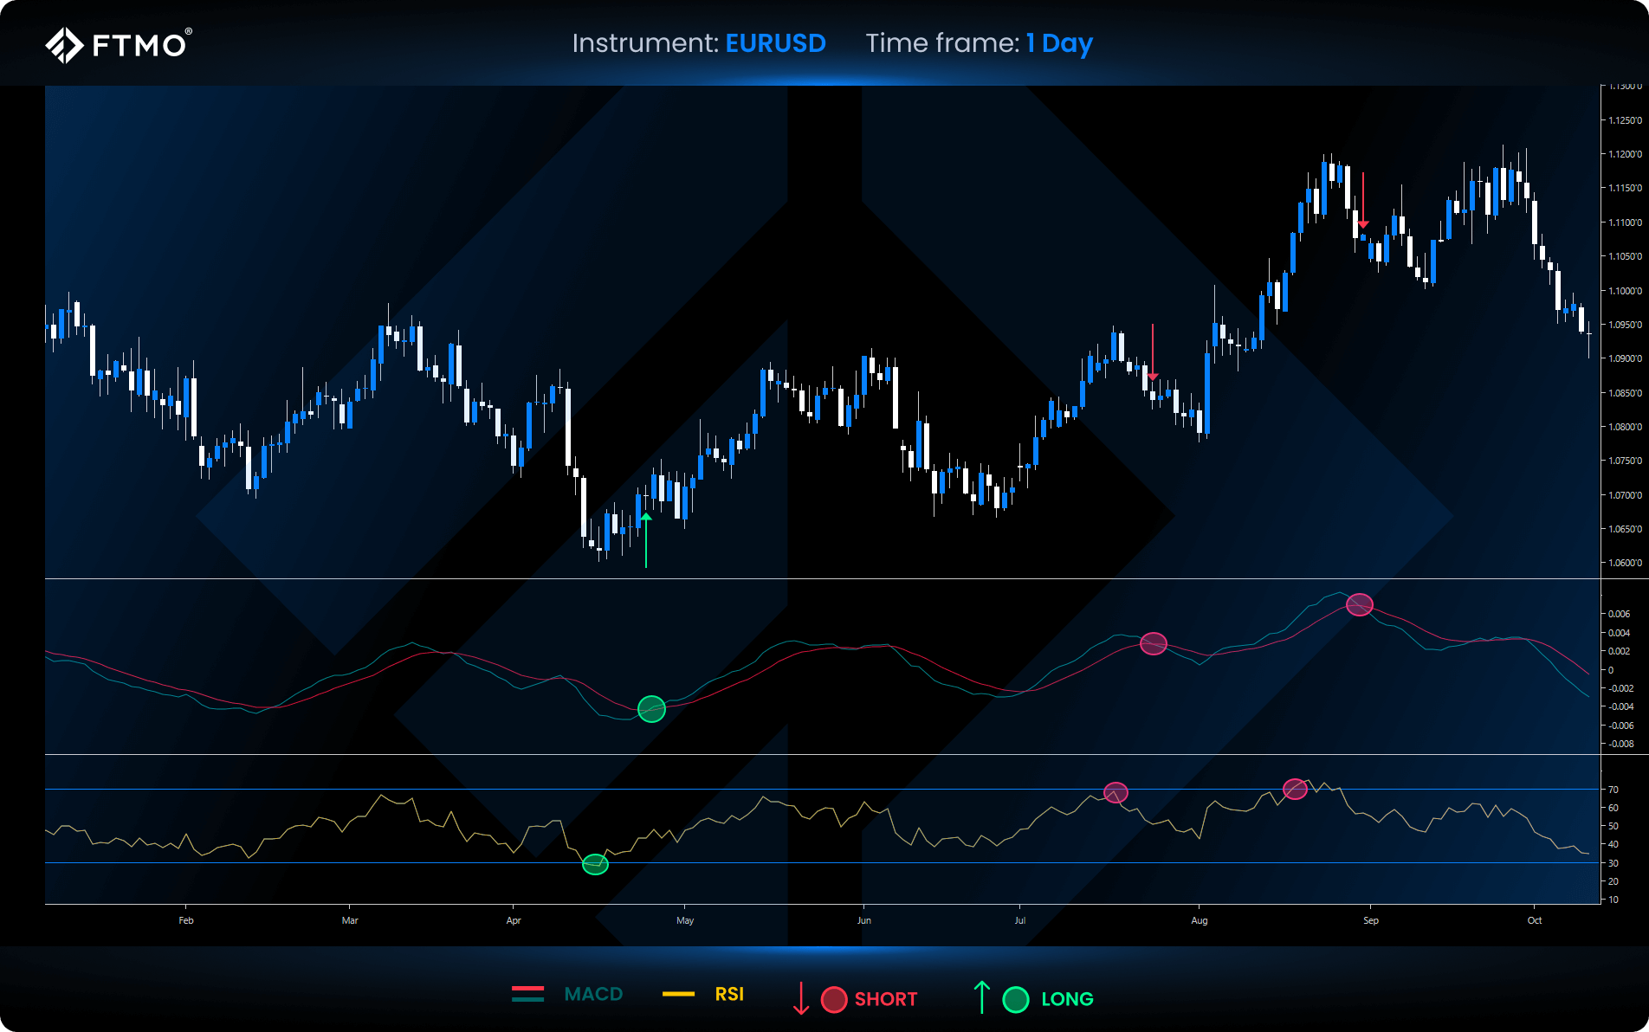This screenshot has height=1032, width=1649.
Task: Click the red down arrow icon in the legend
Action: point(801,998)
